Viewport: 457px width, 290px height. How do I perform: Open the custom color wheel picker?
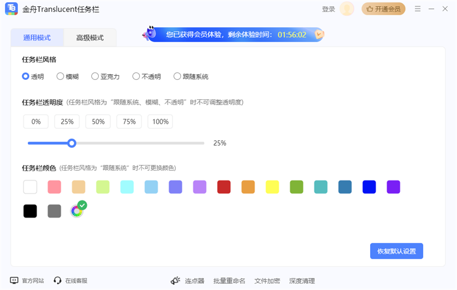77,211
